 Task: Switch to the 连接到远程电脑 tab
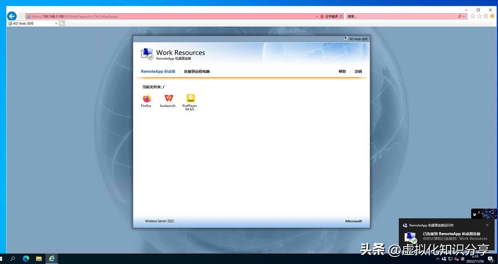pyautogui.click(x=196, y=71)
